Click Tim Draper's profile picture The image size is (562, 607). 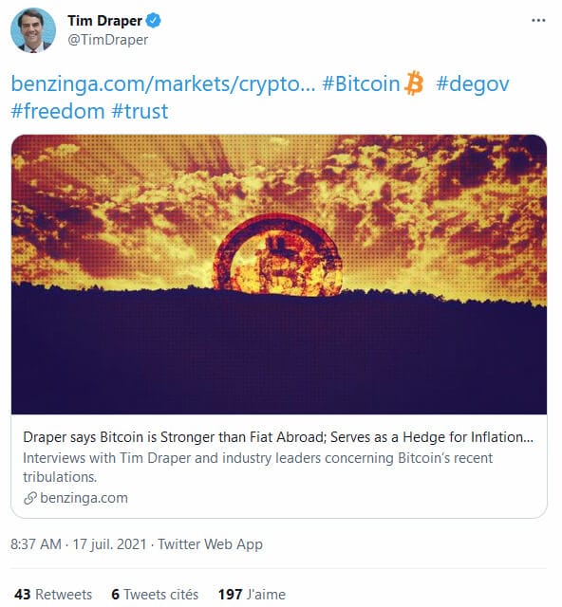33,30
